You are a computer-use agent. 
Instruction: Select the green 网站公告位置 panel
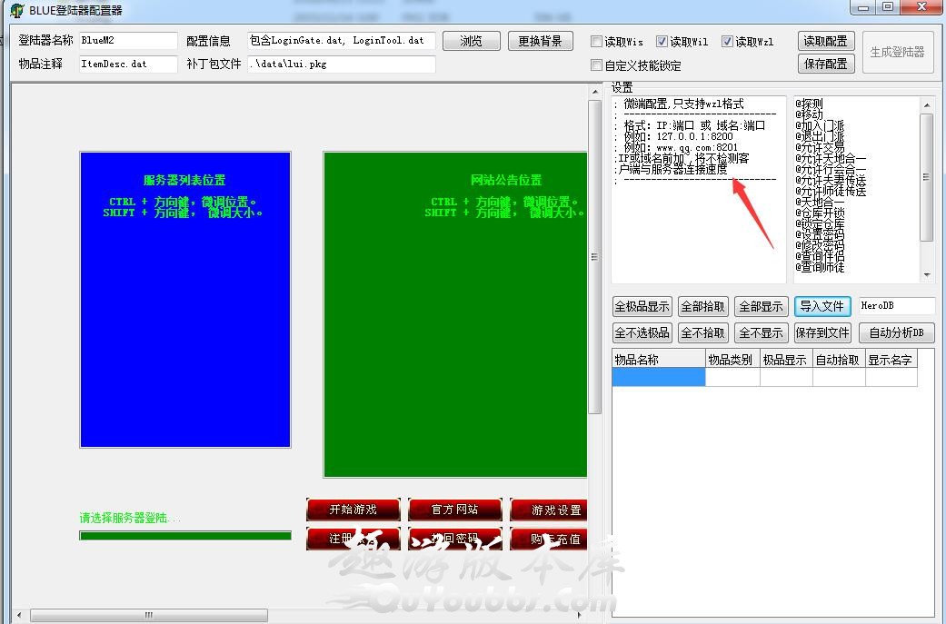tap(454, 313)
